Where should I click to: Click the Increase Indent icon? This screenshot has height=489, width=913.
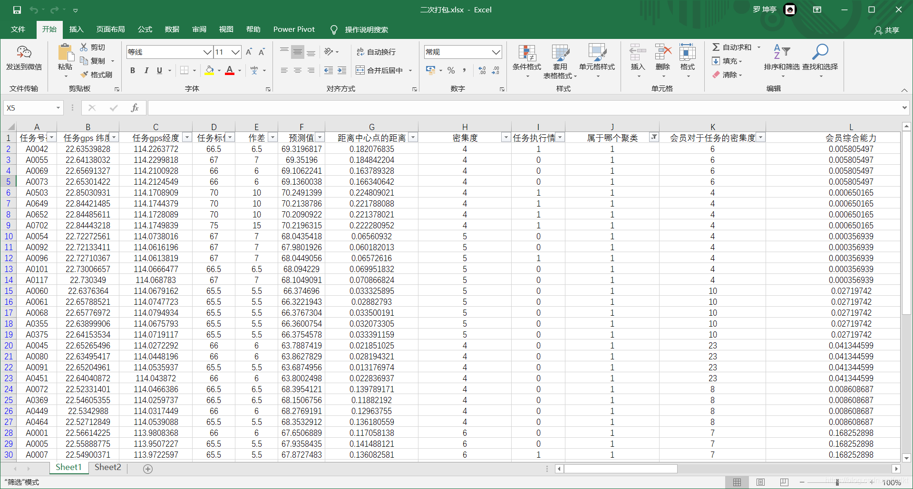[342, 70]
